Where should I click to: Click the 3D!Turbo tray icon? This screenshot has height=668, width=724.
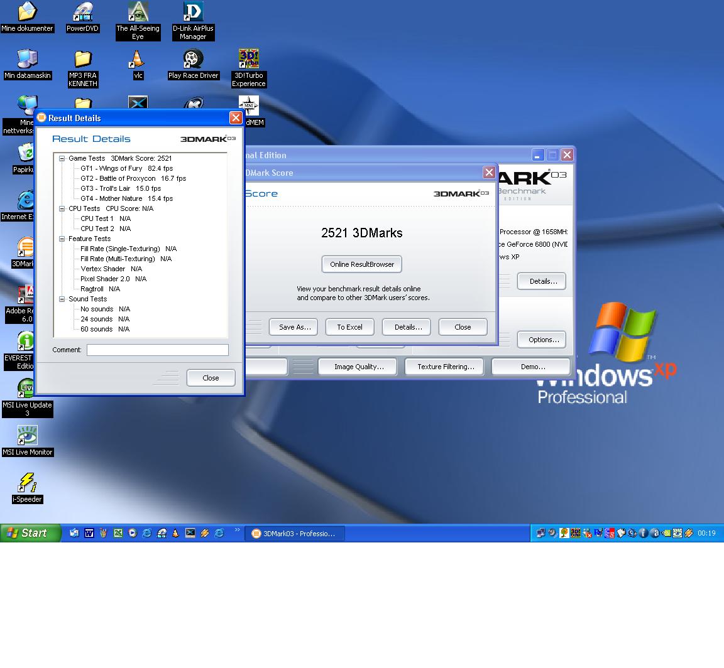(575, 533)
